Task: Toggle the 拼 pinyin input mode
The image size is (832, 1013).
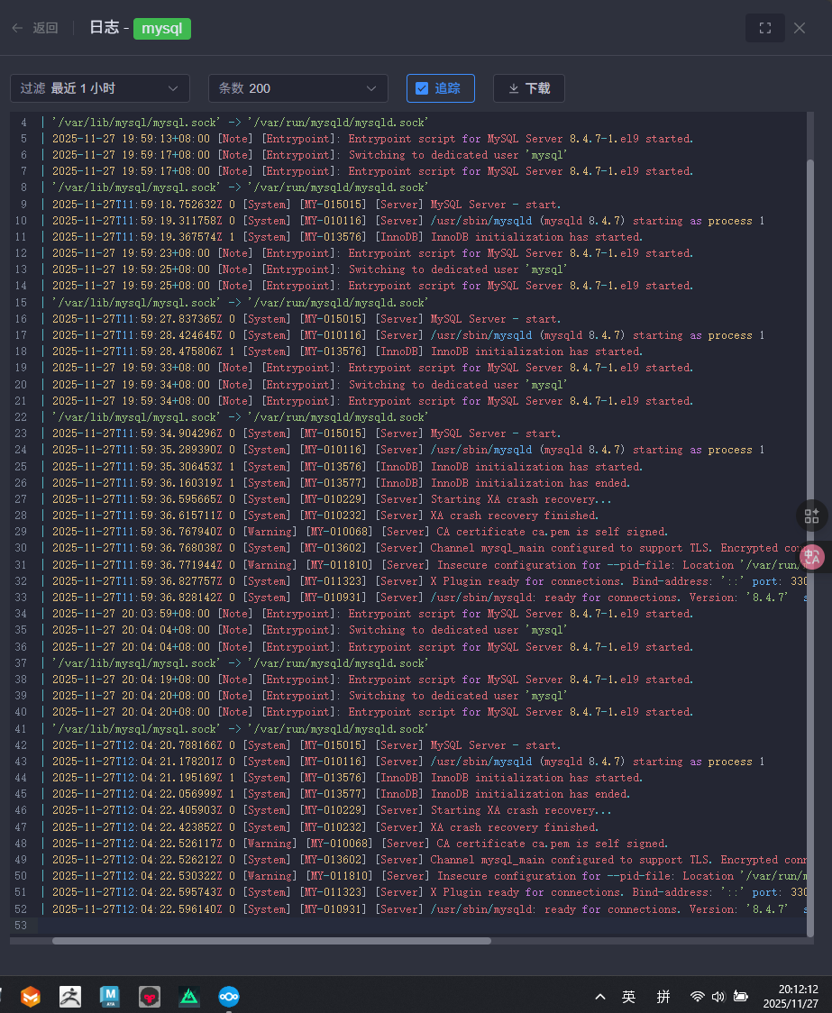Action: tap(663, 997)
